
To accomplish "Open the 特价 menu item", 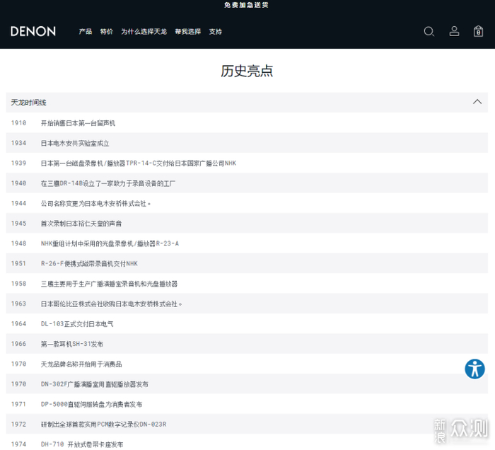I will point(106,32).
